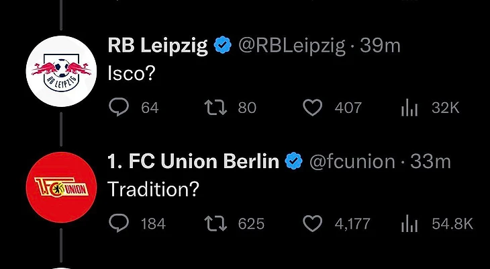Retweet the 1. FC Union Berlin tweet

(211, 223)
